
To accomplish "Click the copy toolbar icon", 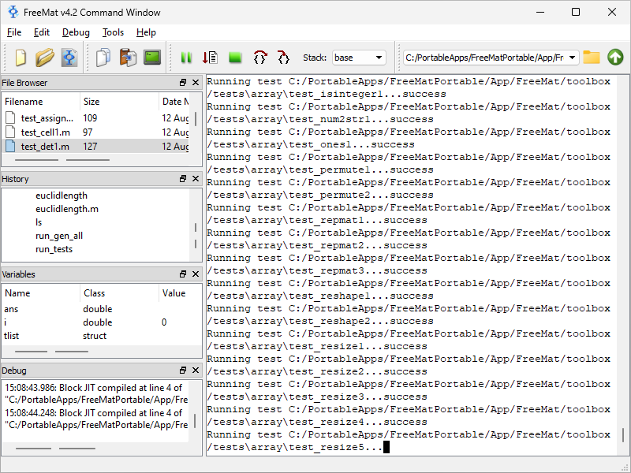I will (x=103, y=58).
